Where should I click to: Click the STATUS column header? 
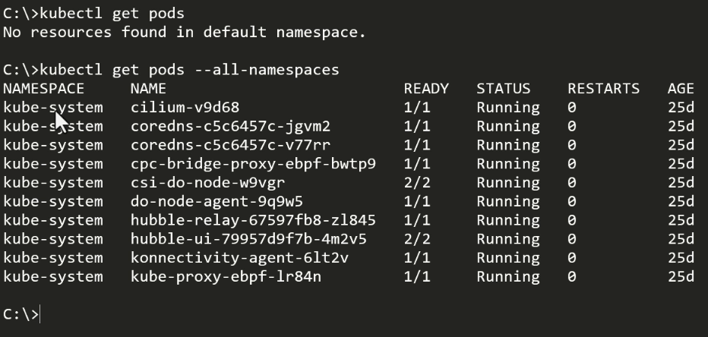click(x=504, y=88)
